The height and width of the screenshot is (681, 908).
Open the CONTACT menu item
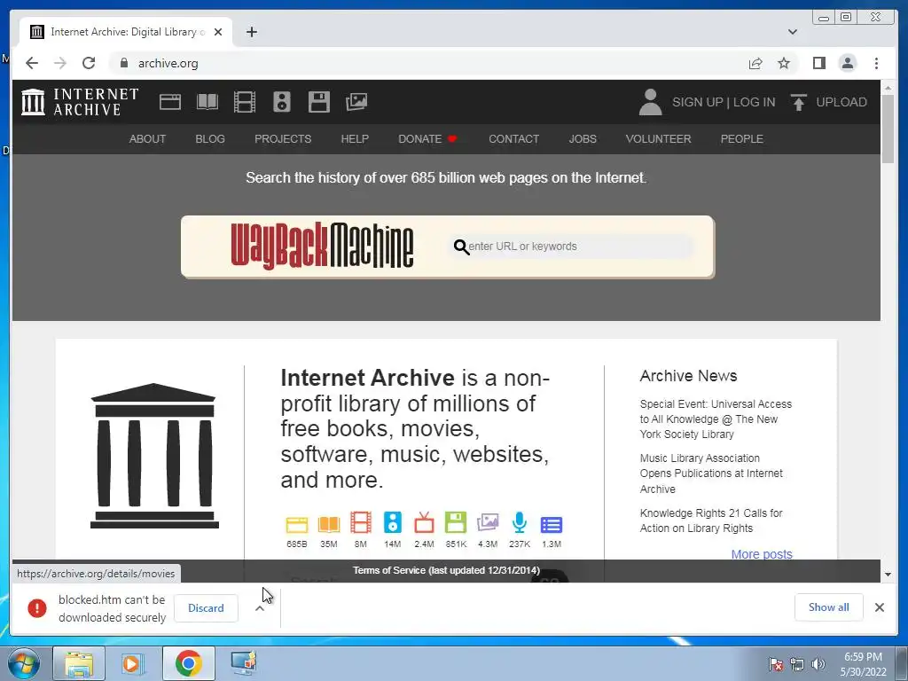[513, 139]
